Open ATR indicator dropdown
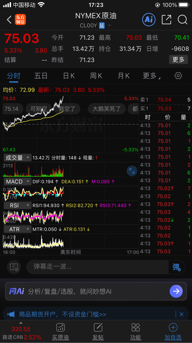This screenshot has height=343, width=192. tap(17, 229)
